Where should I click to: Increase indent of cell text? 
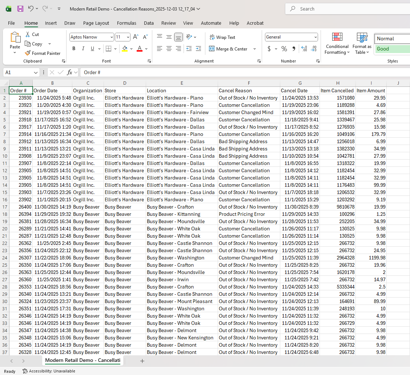198,49
